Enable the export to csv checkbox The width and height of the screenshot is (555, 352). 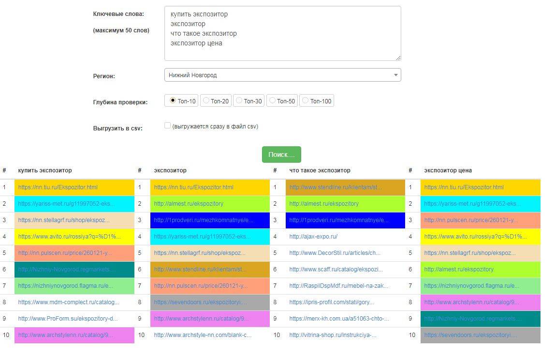click(167, 126)
